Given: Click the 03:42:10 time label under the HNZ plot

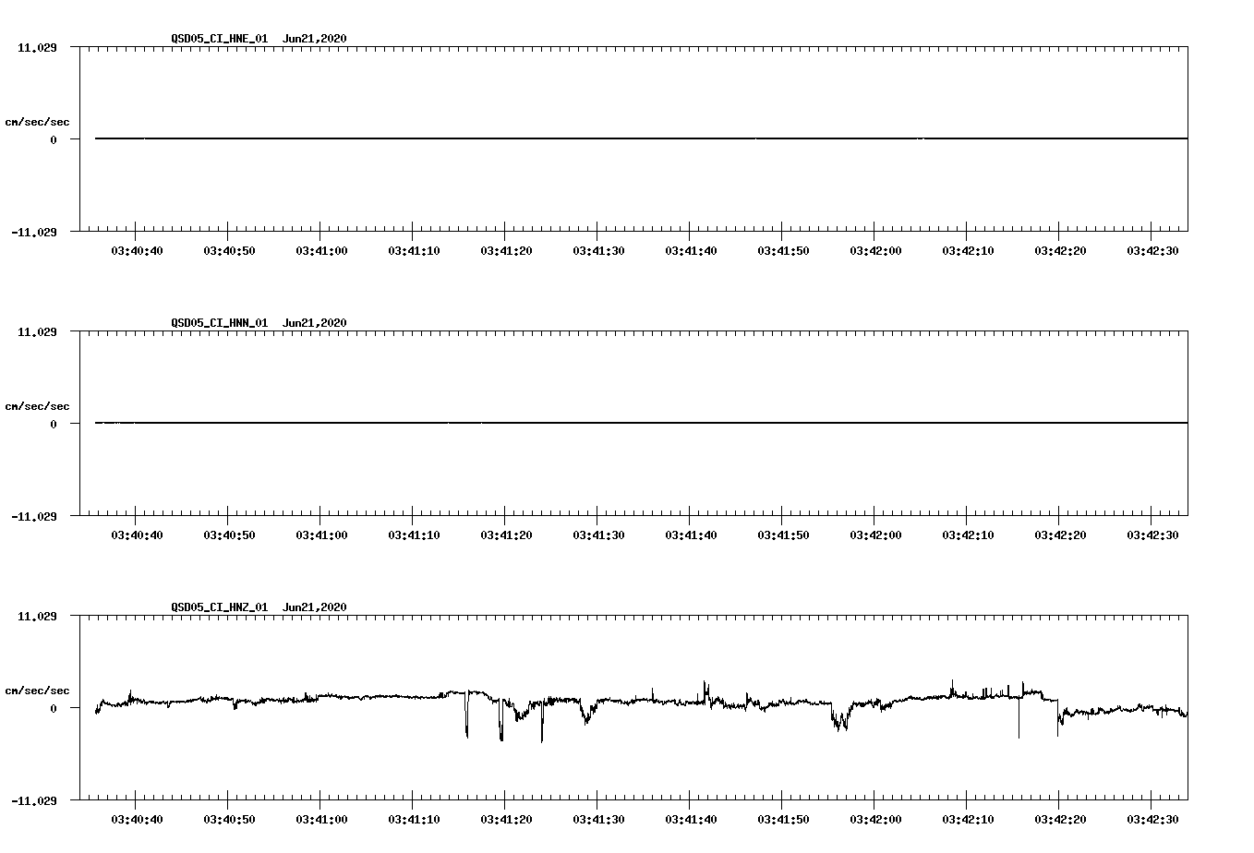Looking at the screenshot, I should point(968,820).
